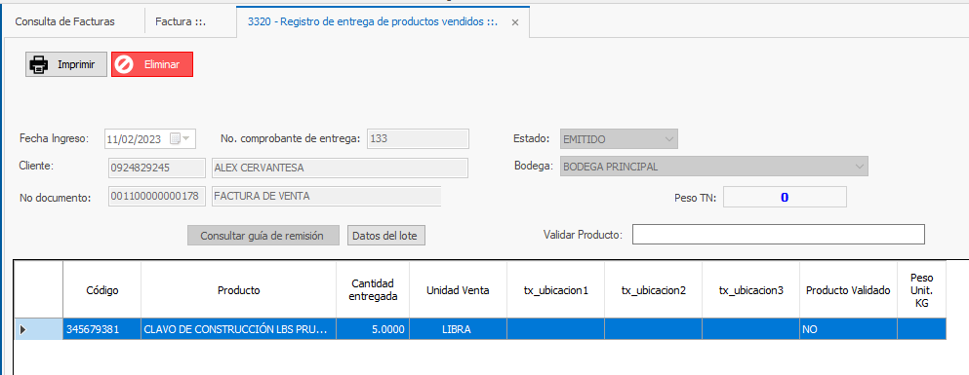Viewport: 969px width, 375px height.
Task: Open Datos del lote
Action: pos(386,236)
